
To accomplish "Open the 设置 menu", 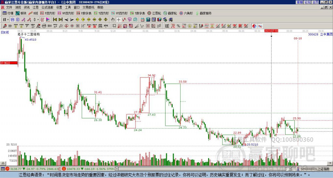I will point(59,7).
